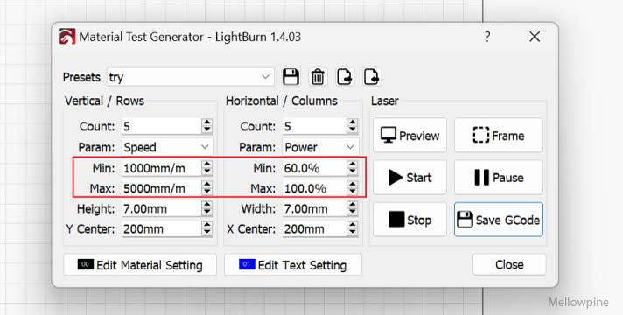Open Edit Material Setting
623x315 pixels.
(140, 265)
